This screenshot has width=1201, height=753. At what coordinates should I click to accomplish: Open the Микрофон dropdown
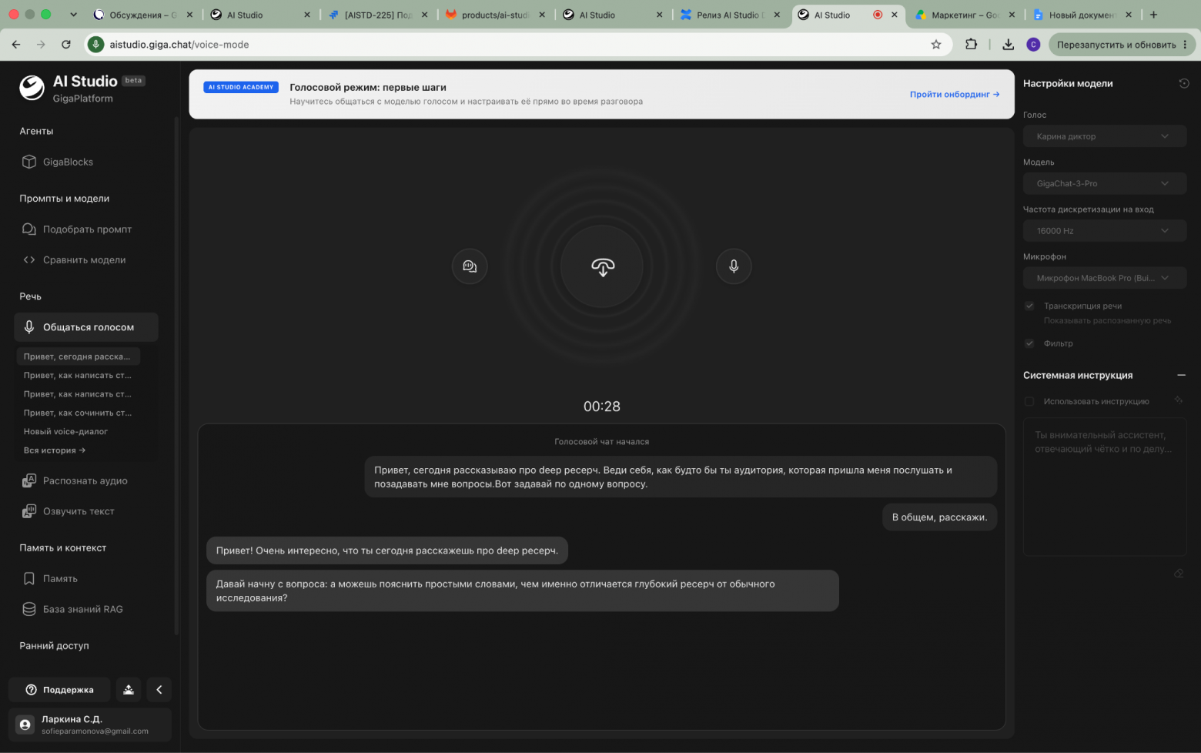point(1105,278)
